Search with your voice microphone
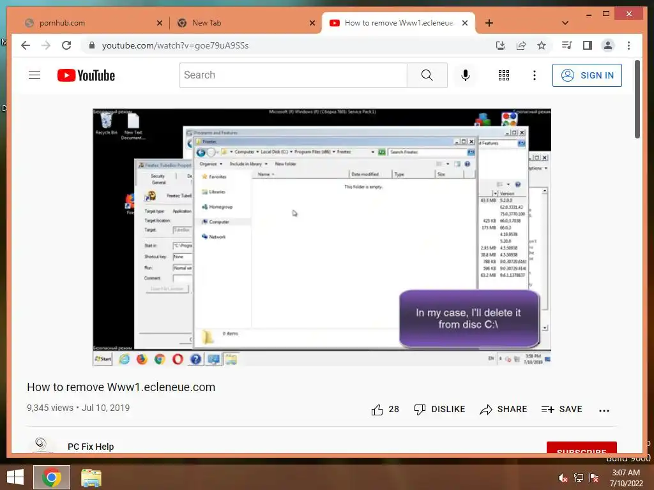 click(466, 75)
